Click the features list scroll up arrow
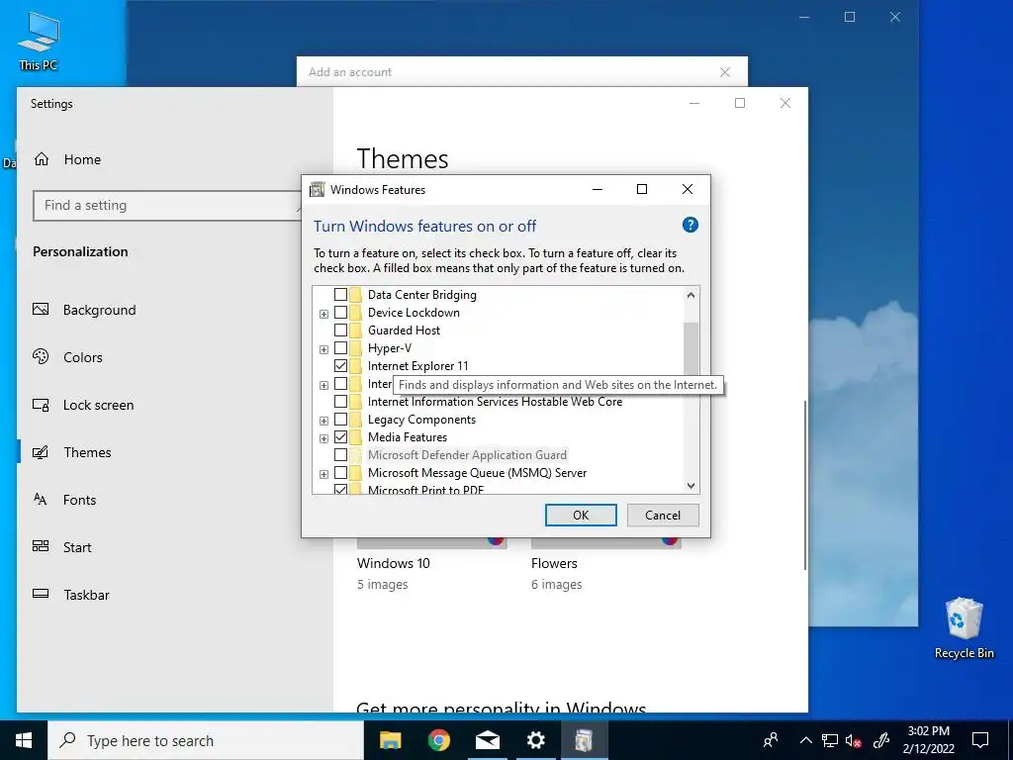Screen dimensions: 1013x760 coord(691,295)
